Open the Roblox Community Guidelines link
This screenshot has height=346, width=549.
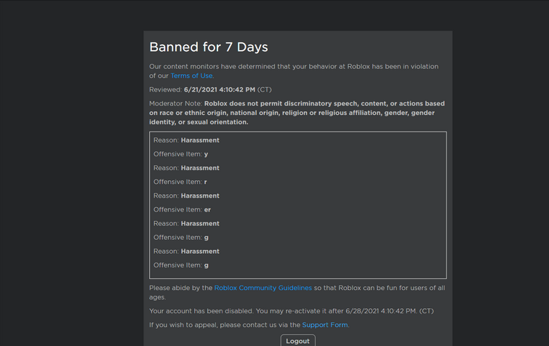click(263, 288)
